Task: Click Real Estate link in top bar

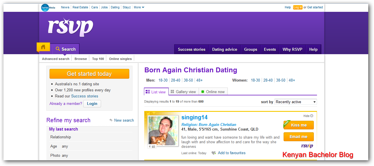Action: (80, 7)
